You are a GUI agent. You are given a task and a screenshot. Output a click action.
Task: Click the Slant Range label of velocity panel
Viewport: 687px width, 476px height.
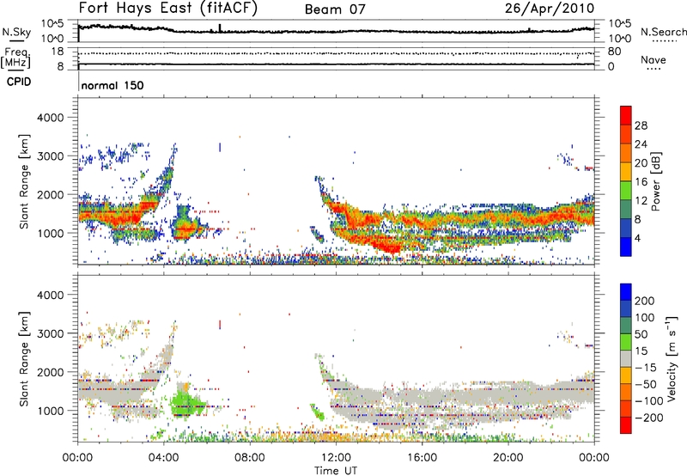coord(24,358)
